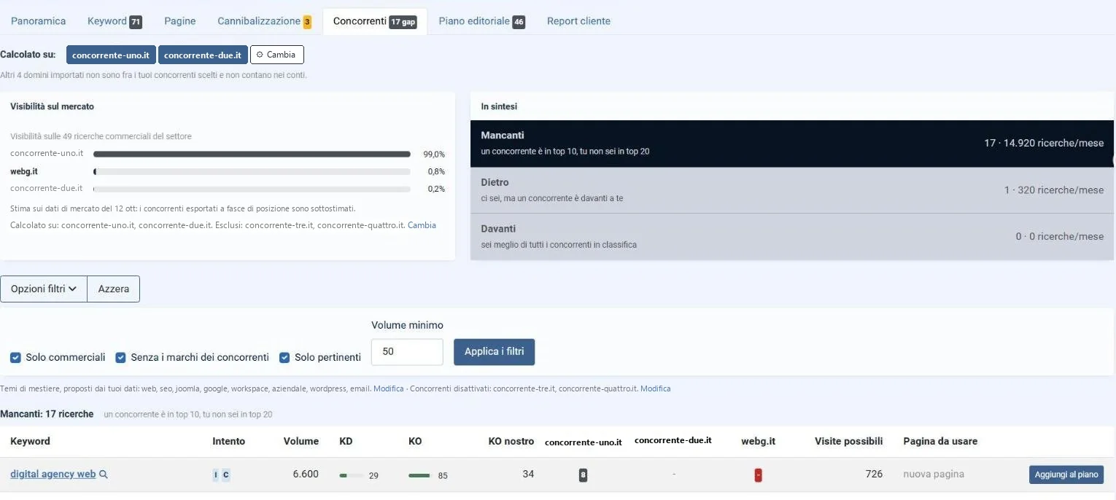Click Modifica link after disabled competitors
1116x500 pixels.
655,388
